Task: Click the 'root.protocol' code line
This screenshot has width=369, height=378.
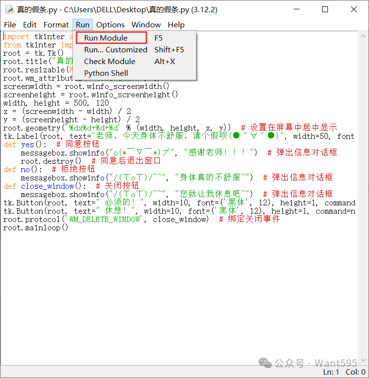Action: (141, 220)
